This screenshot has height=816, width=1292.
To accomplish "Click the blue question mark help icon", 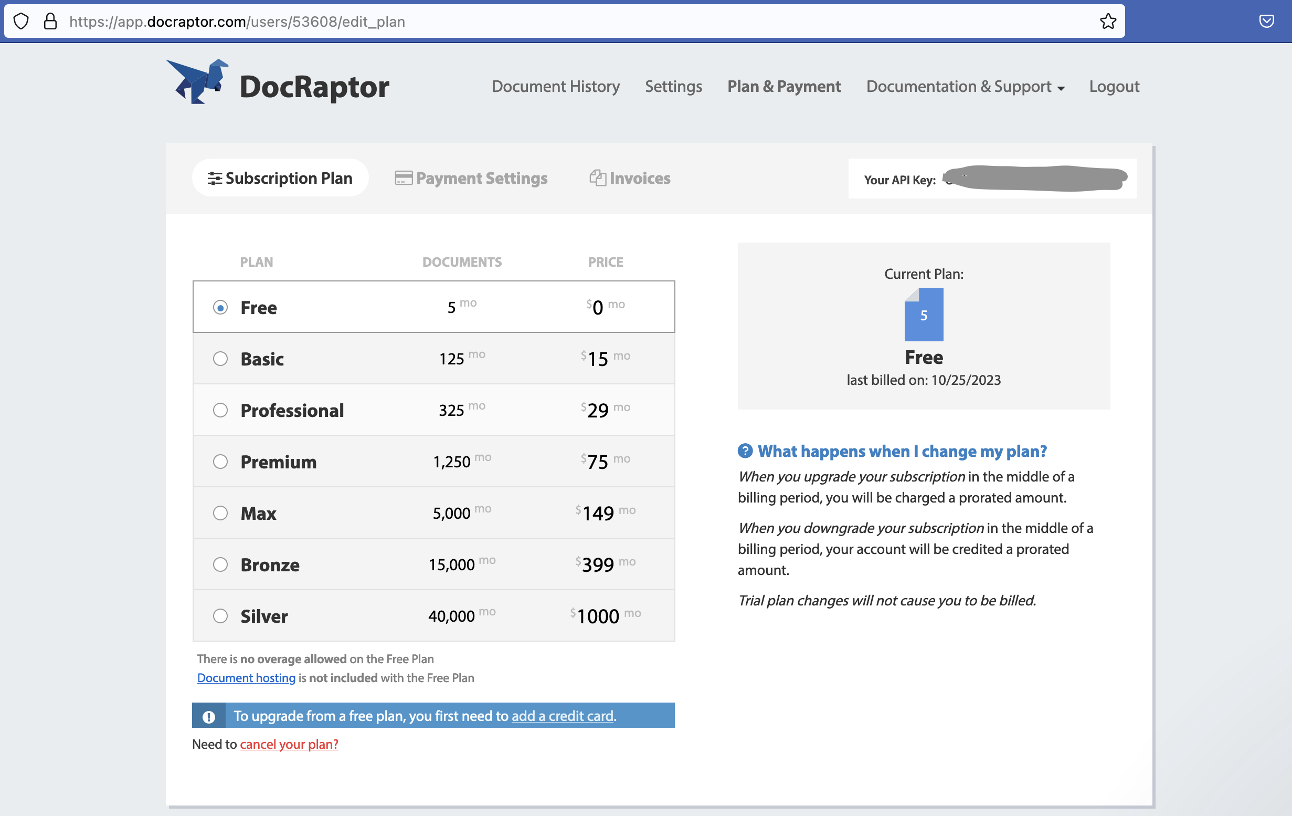I will (x=745, y=451).
